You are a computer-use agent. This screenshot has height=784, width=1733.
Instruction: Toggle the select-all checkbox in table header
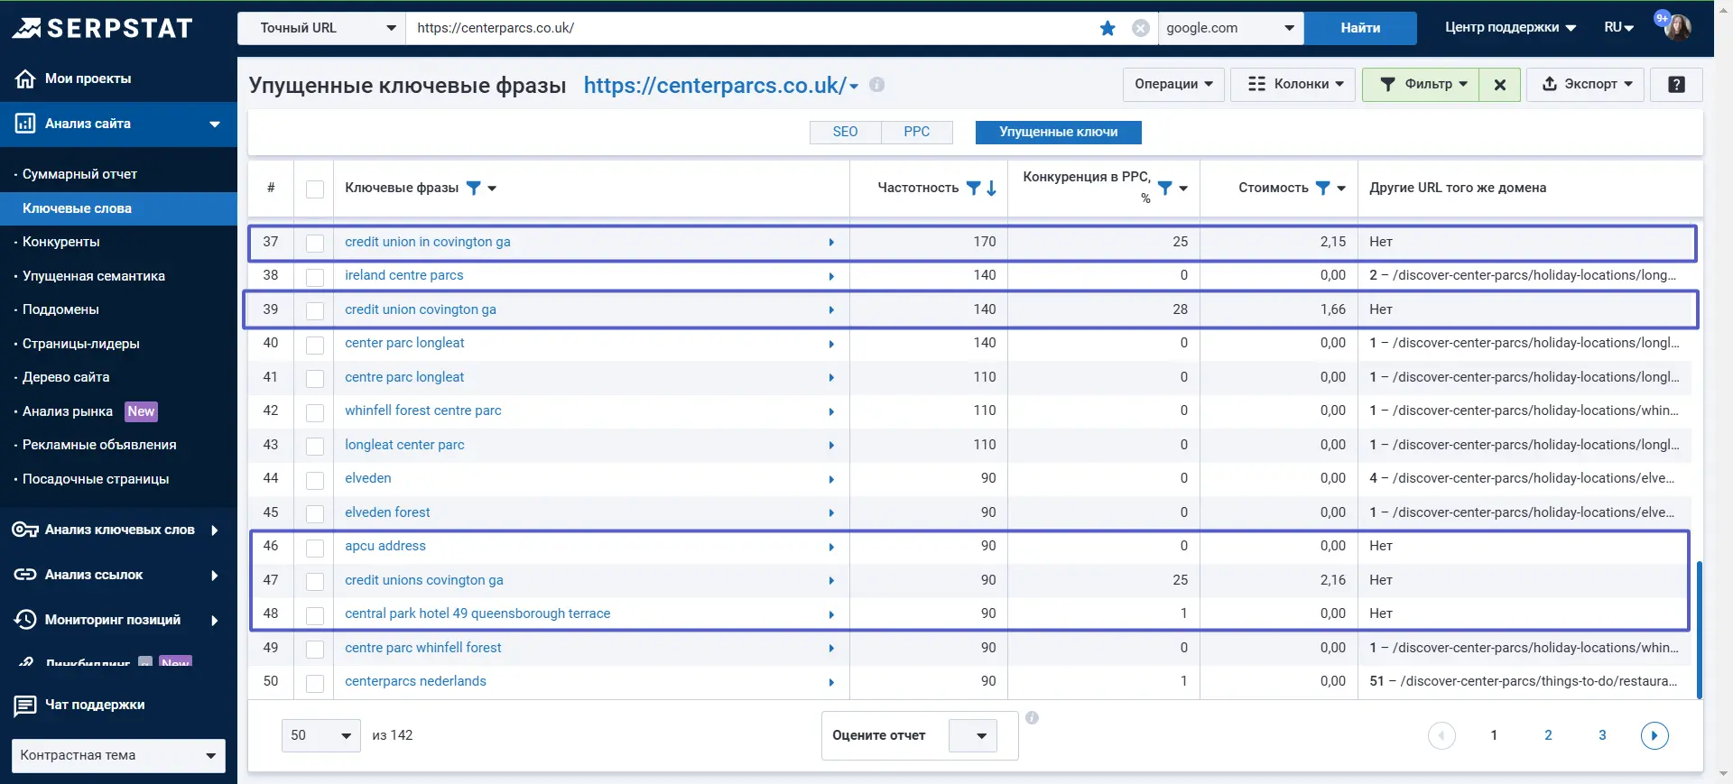click(315, 189)
